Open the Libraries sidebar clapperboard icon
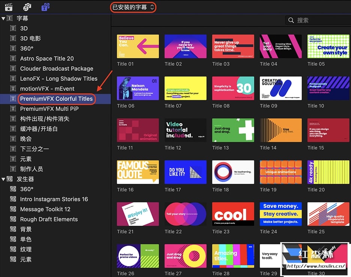This screenshot has height=277, width=351. point(9,7)
